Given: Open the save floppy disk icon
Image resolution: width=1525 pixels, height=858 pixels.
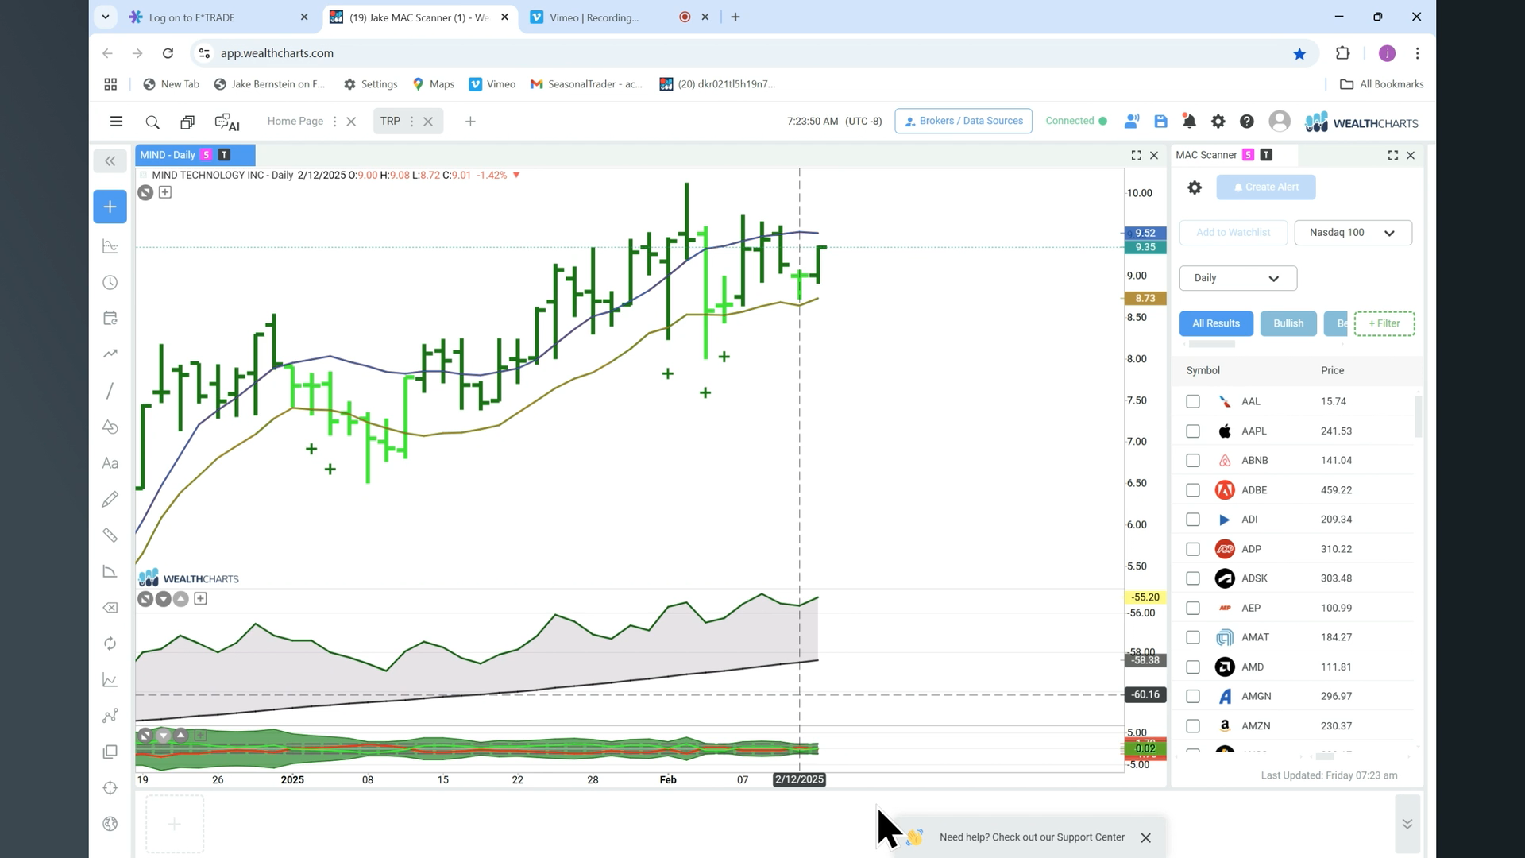Looking at the screenshot, I should tap(1160, 122).
